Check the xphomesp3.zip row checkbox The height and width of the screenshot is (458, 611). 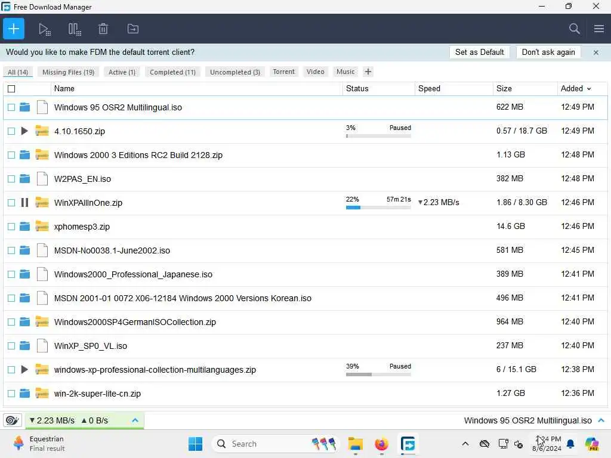(11, 227)
